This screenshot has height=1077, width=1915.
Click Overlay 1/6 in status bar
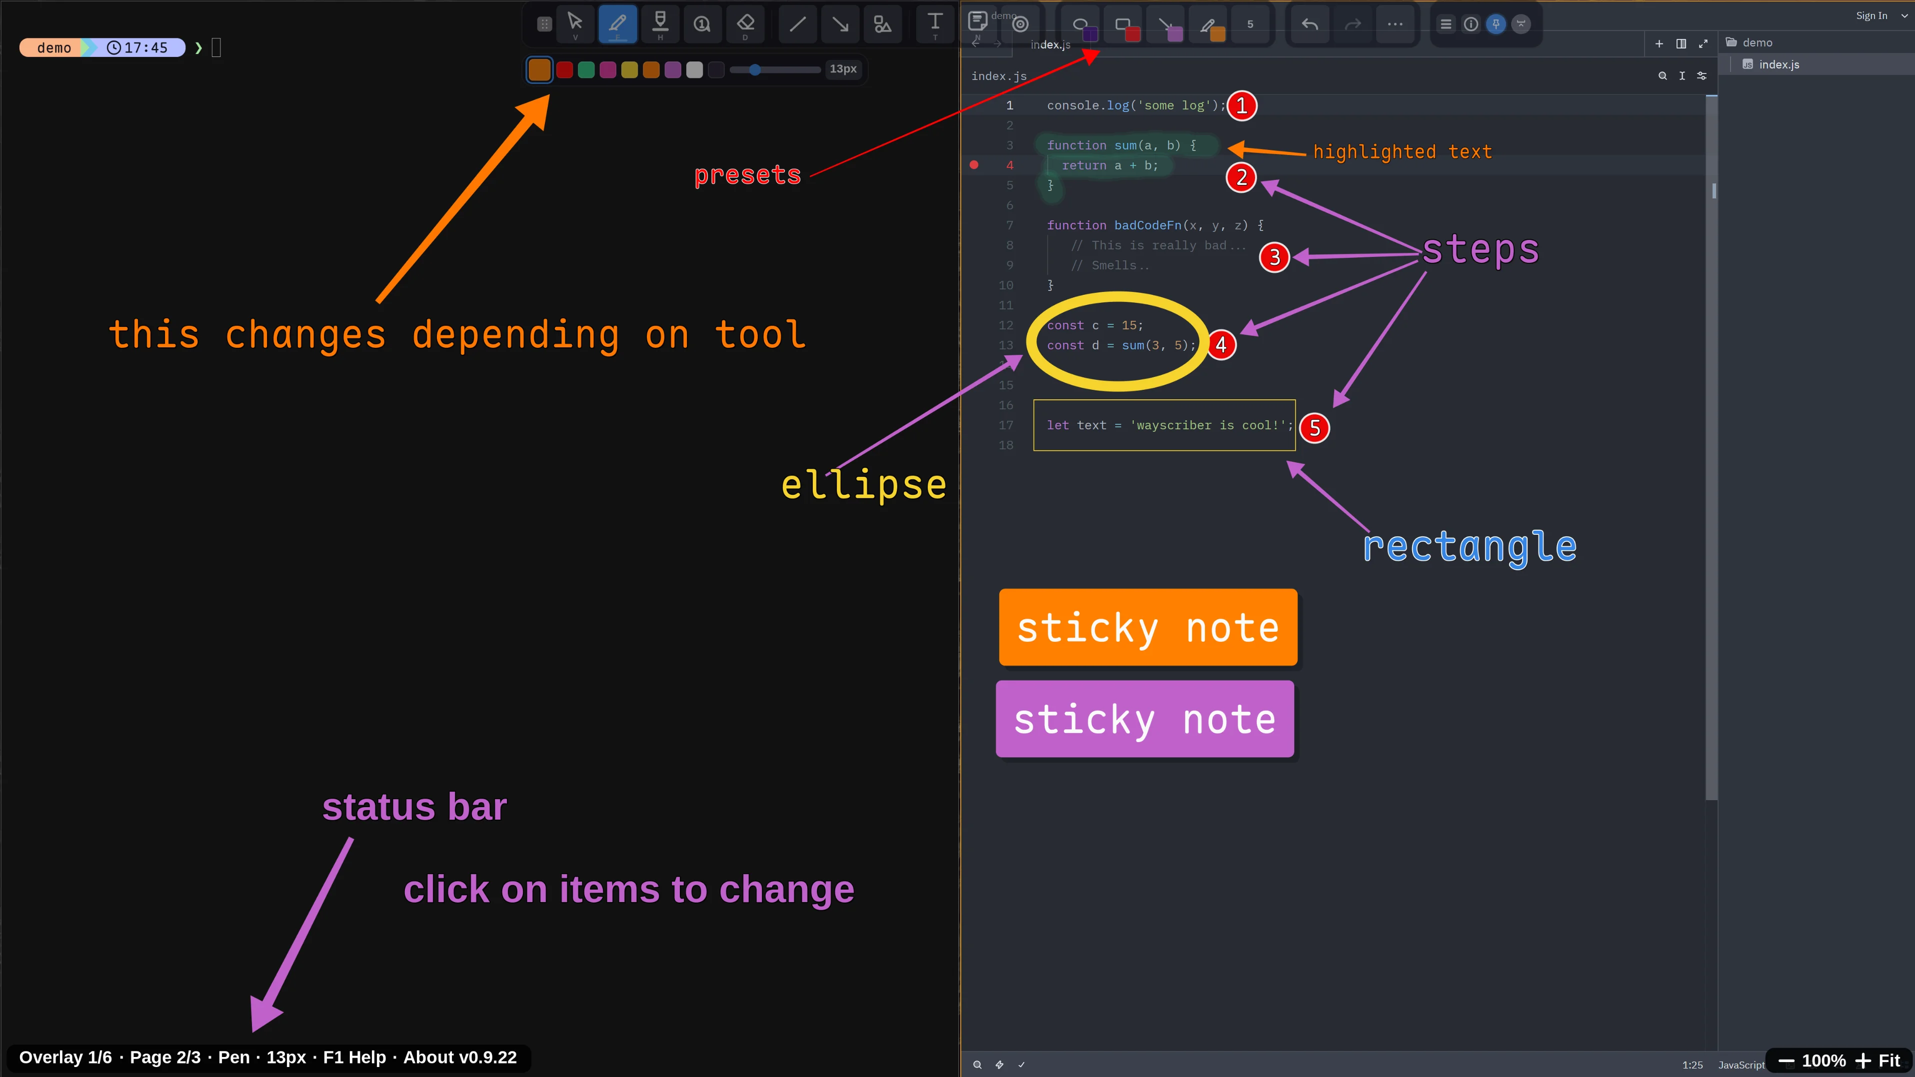pos(65,1058)
